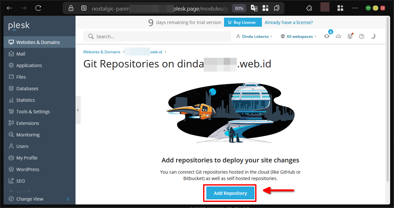Reload the page with browser refresh icon
394x208 pixels.
click(38, 8)
